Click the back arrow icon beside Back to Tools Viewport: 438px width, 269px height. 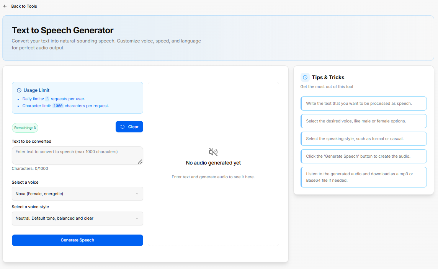5,6
